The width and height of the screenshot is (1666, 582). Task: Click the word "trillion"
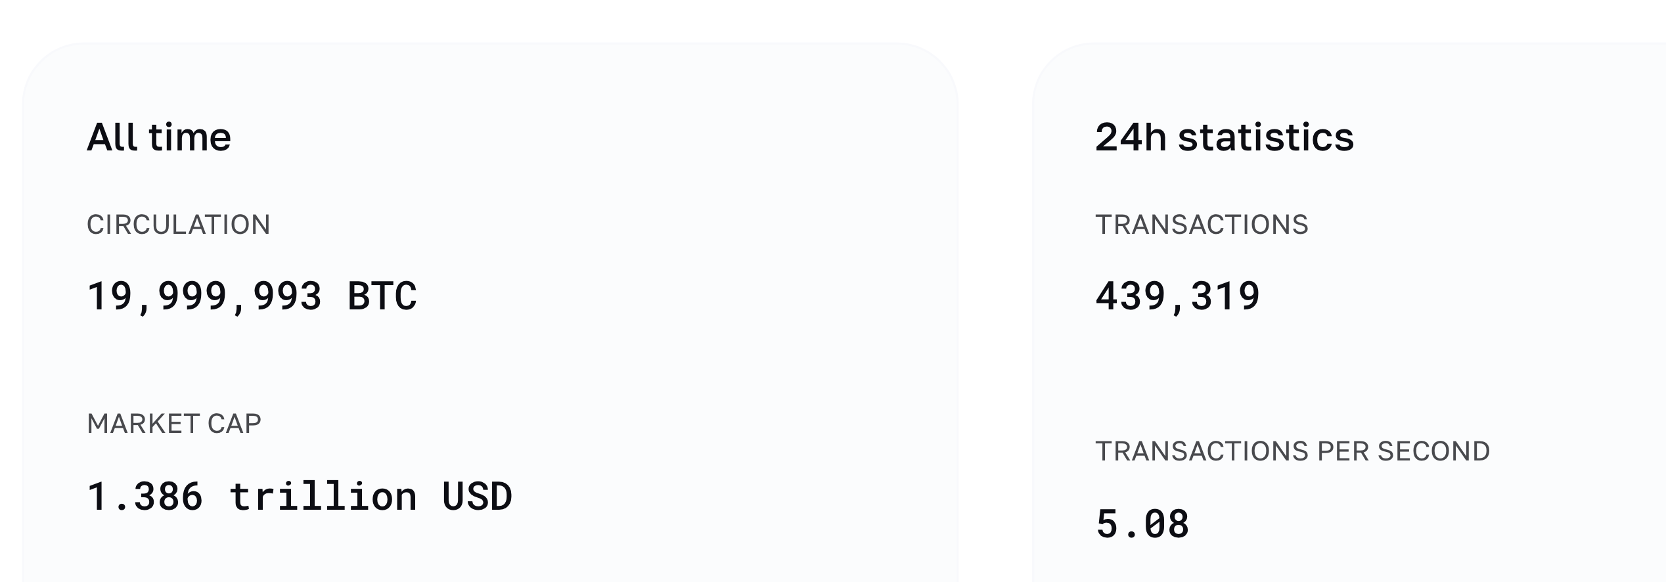click(323, 496)
